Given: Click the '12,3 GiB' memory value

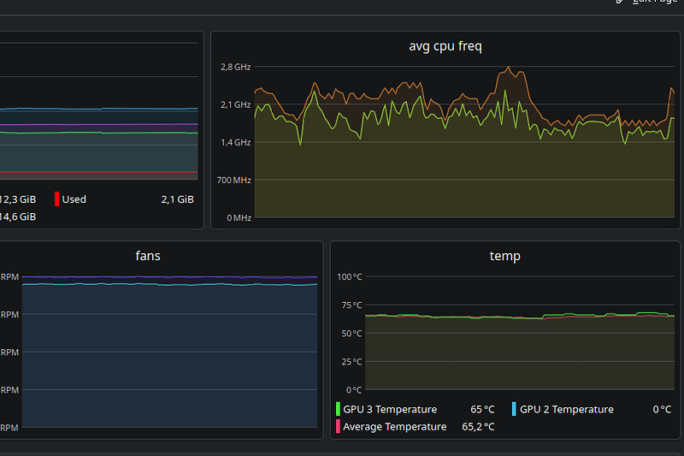Looking at the screenshot, I should coord(18,199).
